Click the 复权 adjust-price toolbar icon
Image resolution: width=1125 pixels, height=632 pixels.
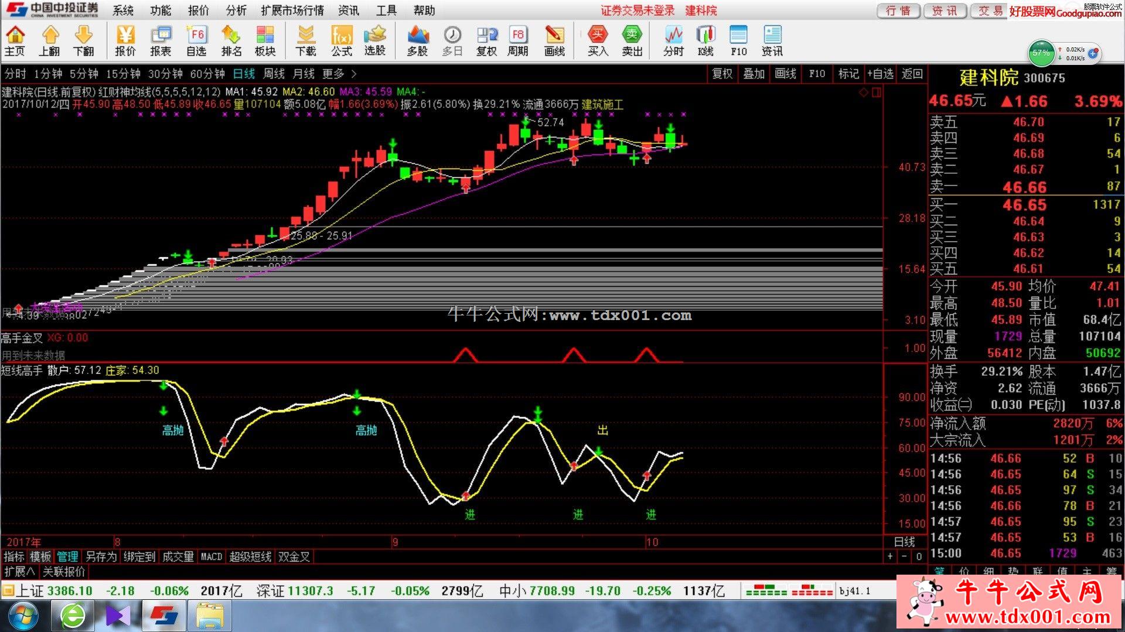click(x=486, y=41)
